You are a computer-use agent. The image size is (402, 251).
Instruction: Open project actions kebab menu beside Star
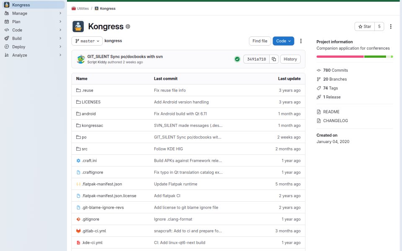(x=391, y=26)
